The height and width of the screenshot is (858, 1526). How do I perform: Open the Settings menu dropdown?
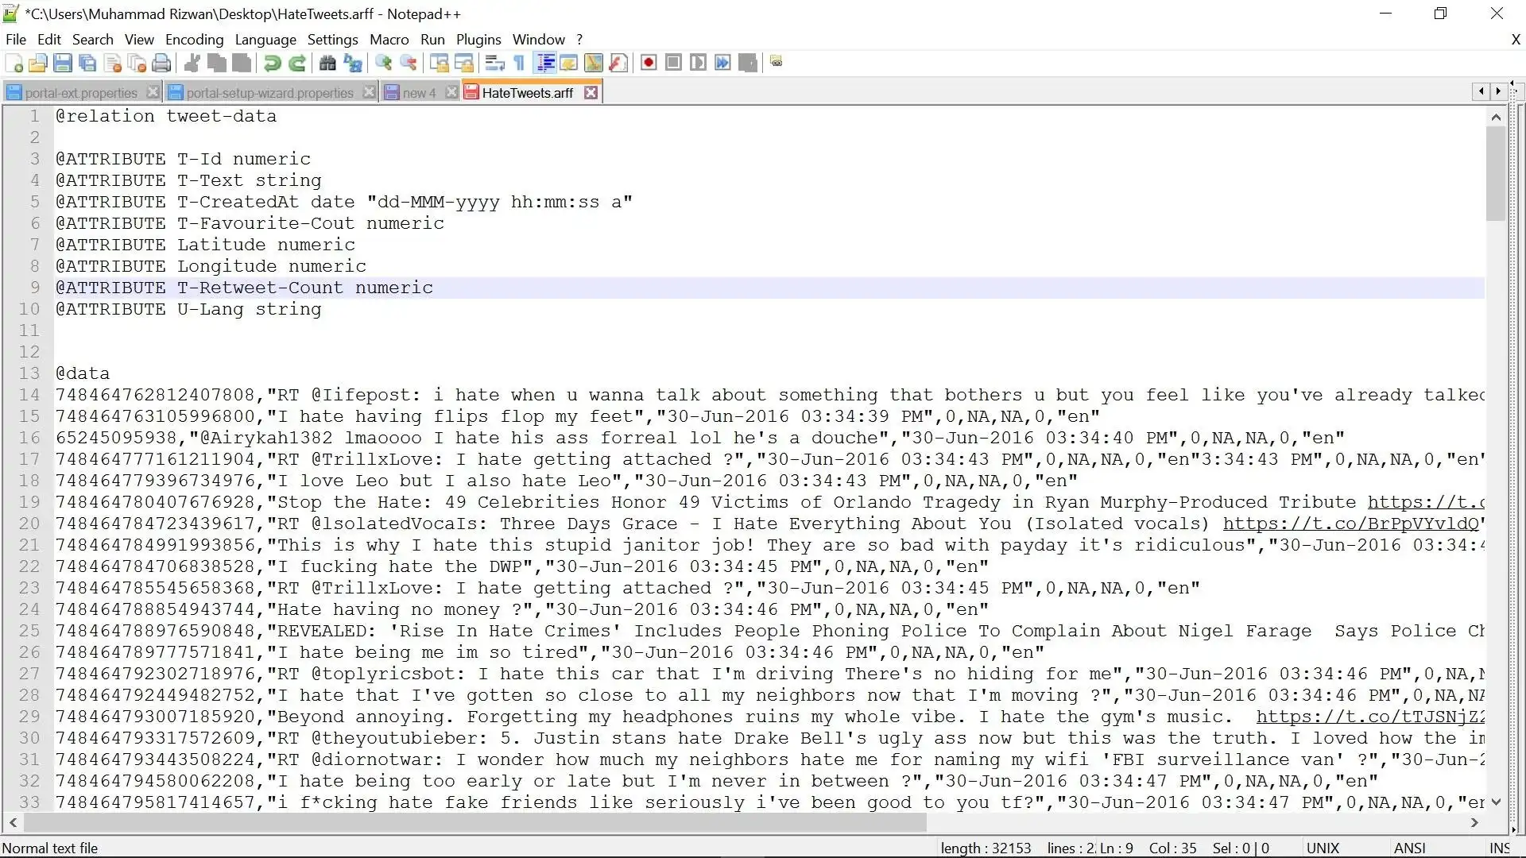tap(331, 39)
